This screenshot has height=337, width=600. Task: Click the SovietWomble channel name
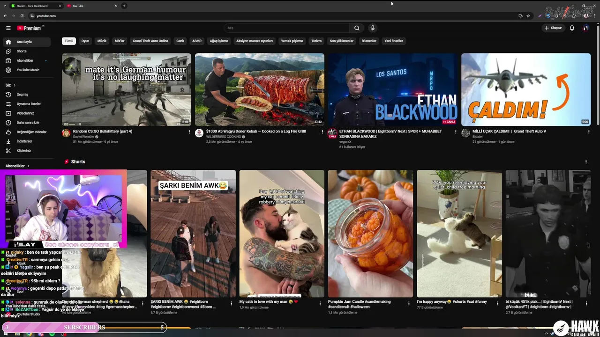click(x=83, y=137)
